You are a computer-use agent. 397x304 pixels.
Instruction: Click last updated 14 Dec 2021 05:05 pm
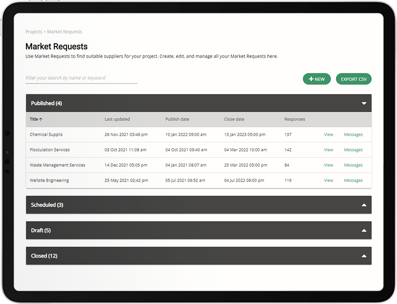pos(126,165)
